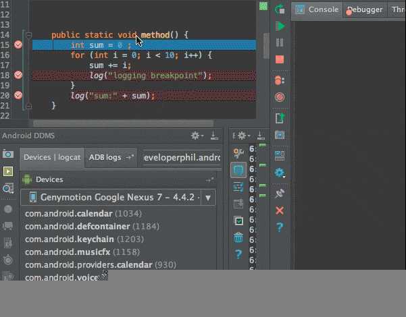Click the stopwatch icon in DDMS sidebar

click(x=8, y=260)
